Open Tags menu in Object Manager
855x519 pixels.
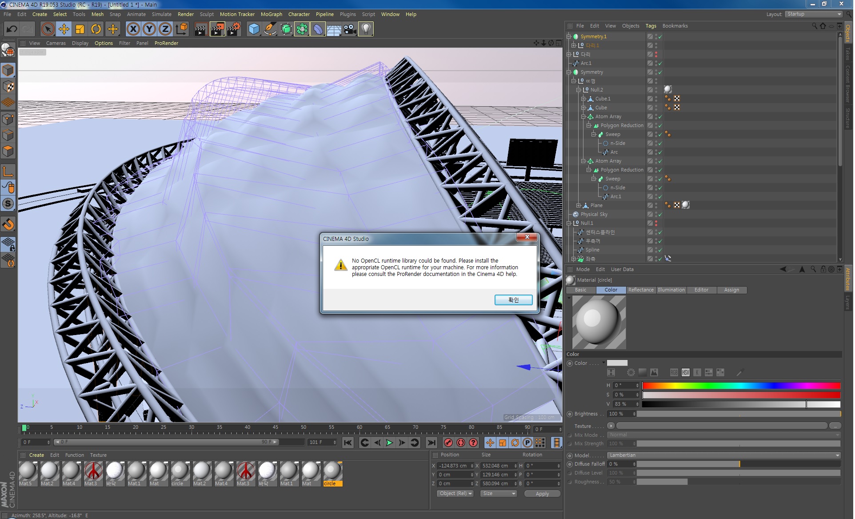651,26
